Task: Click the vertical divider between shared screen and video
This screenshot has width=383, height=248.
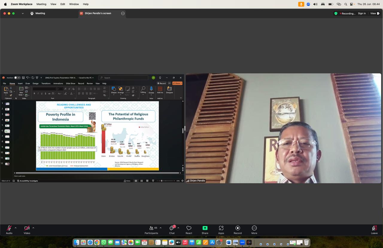Action: point(185,128)
